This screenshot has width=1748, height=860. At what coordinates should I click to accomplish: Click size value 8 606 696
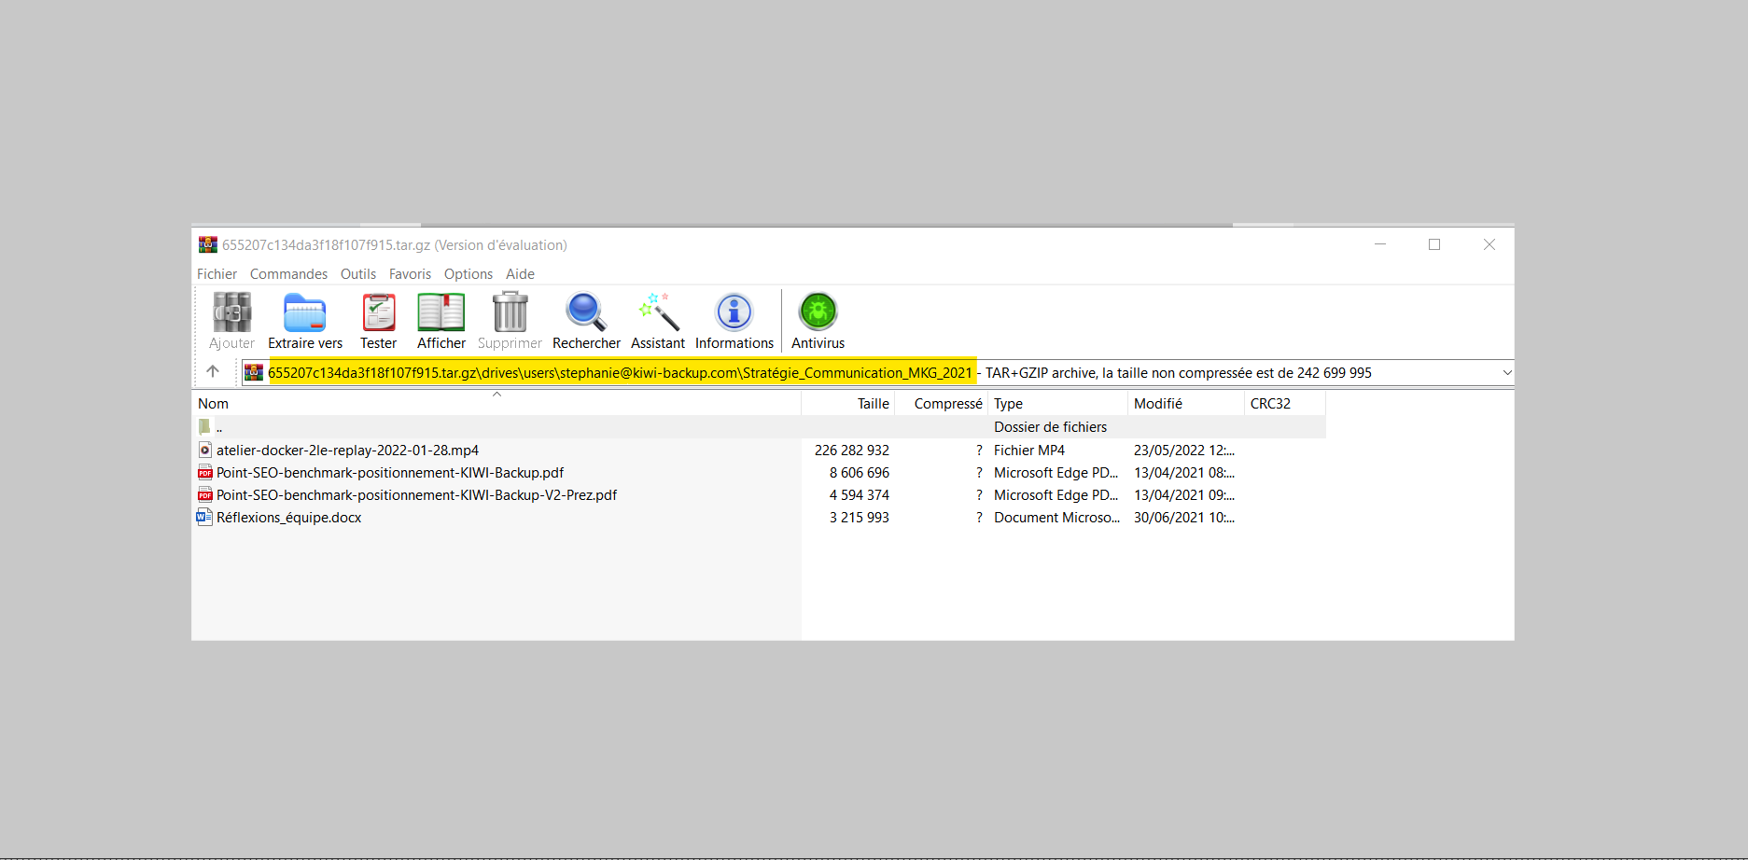tap(860, 473)
